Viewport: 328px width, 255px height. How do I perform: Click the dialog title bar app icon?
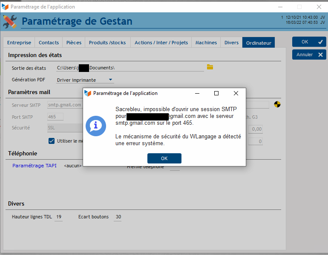[x=88, y=93]
